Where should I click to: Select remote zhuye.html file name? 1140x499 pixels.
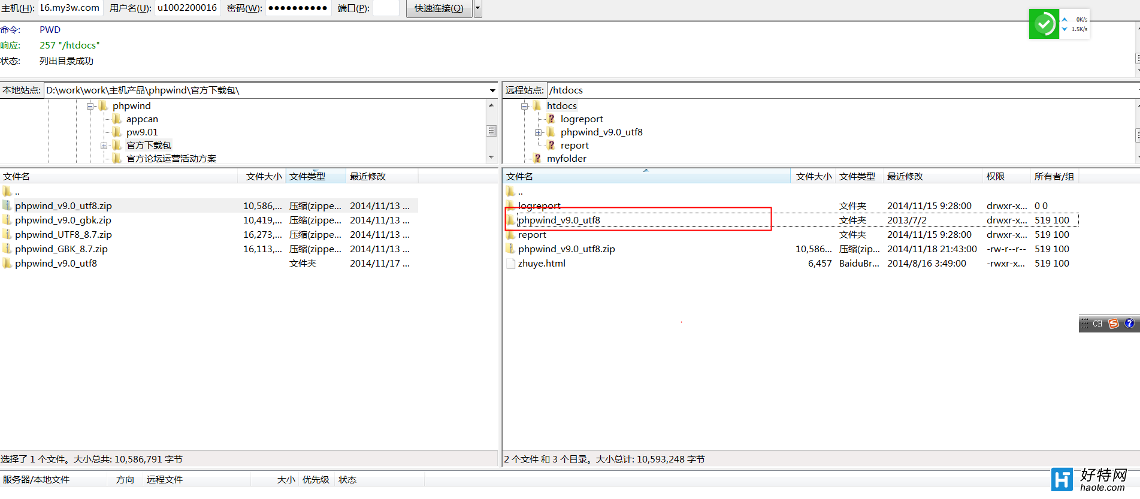[x=542, y=263]
